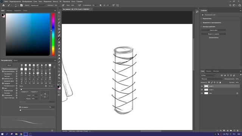Enable the Текстура checkbox
The width and height of the screenshot is (242, 136).
click(3, 76)
